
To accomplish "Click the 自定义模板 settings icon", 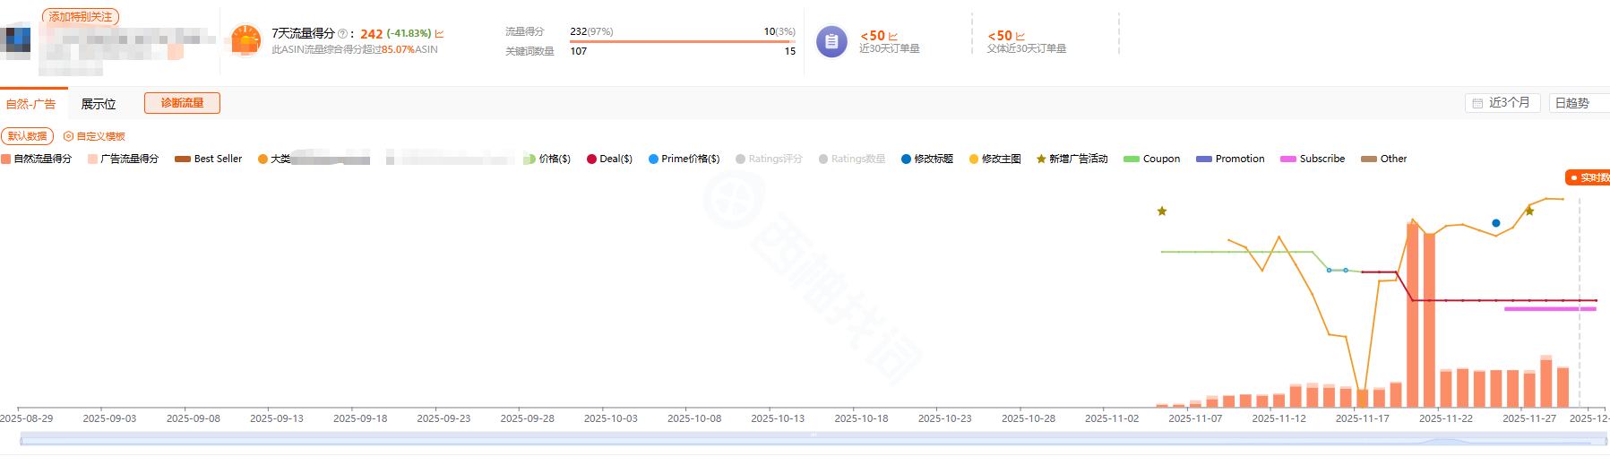I will [68, 136].
